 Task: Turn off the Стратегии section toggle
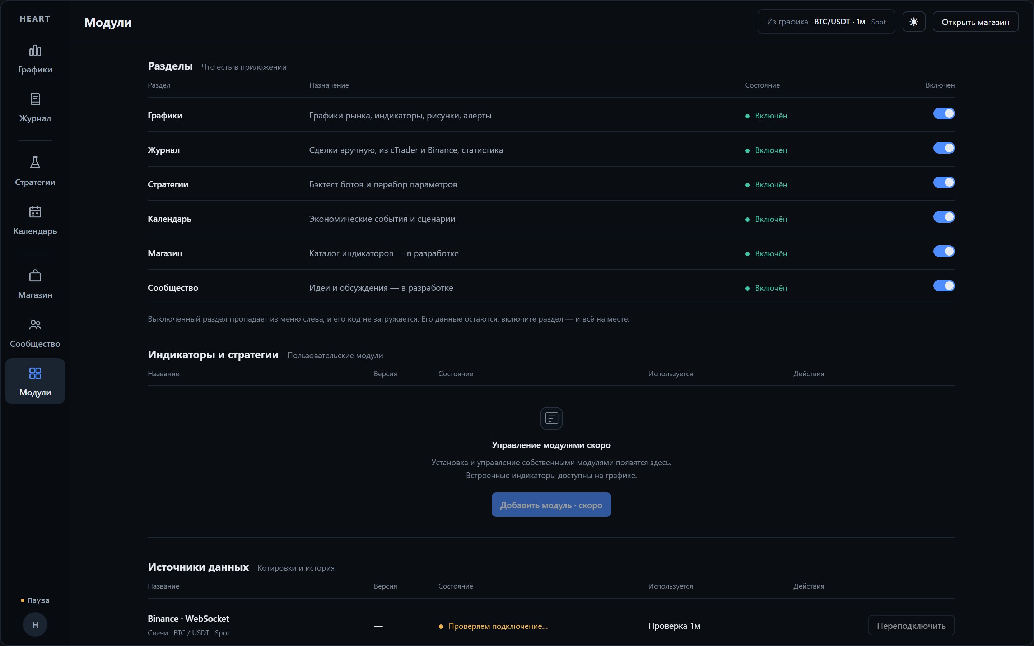click(x=944, y=182)
